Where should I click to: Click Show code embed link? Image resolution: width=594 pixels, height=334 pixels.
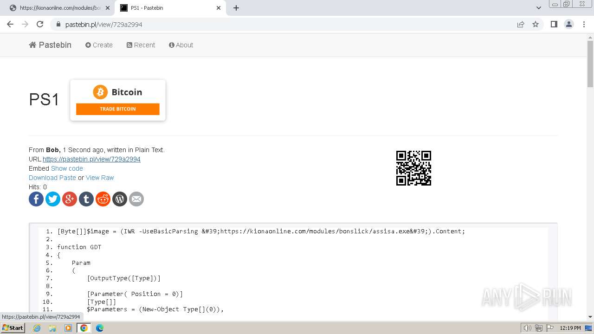click(67, 168)
